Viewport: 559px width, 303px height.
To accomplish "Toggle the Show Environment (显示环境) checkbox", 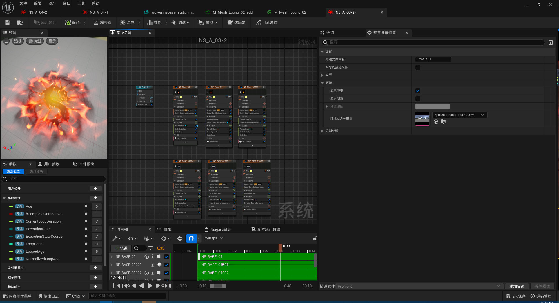I will pyautogui.click(x=418, y=91).
